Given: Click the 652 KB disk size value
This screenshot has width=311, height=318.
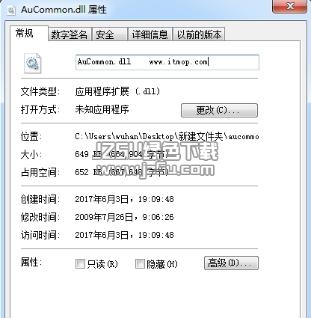Looking at the screenshot, I should coord(122,172).
